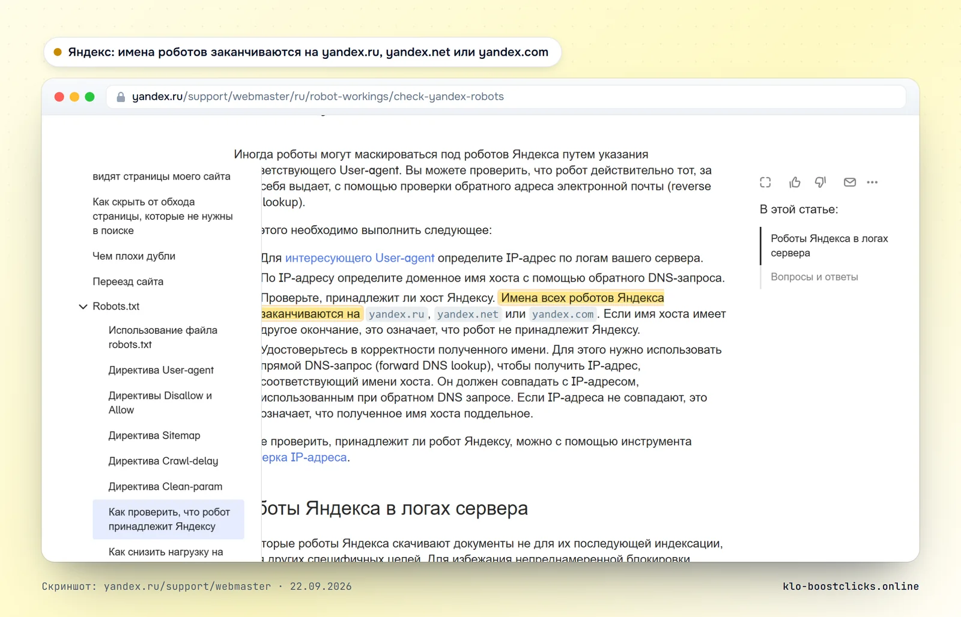Image resolution: width=961 pixels, height=617 pixels.
Task: Click the fullscreen expand icon
Action: coord(765,182)
